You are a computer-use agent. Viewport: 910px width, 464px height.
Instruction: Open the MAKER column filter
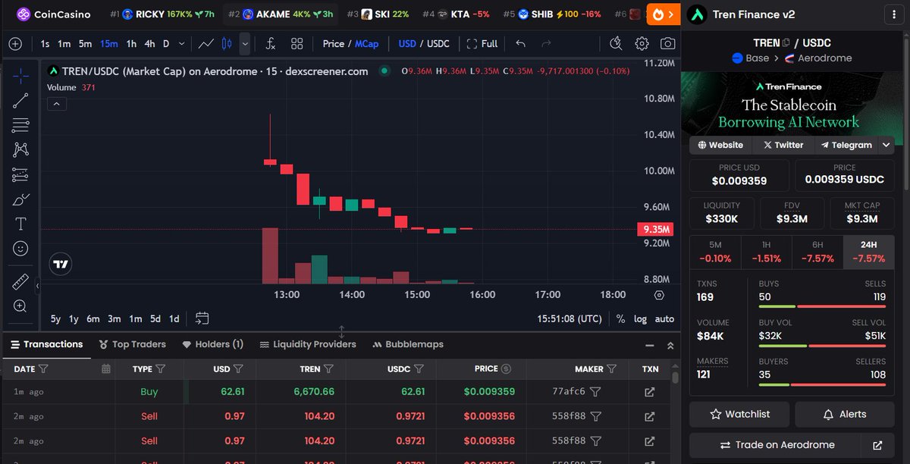(x=610, y=369)
